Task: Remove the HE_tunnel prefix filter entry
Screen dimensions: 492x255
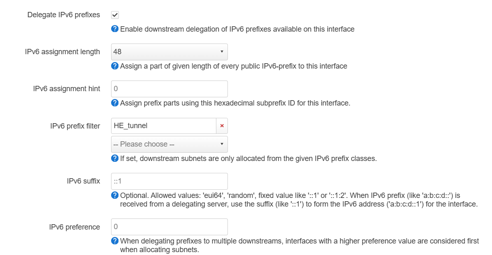Action: click(222, 126)
